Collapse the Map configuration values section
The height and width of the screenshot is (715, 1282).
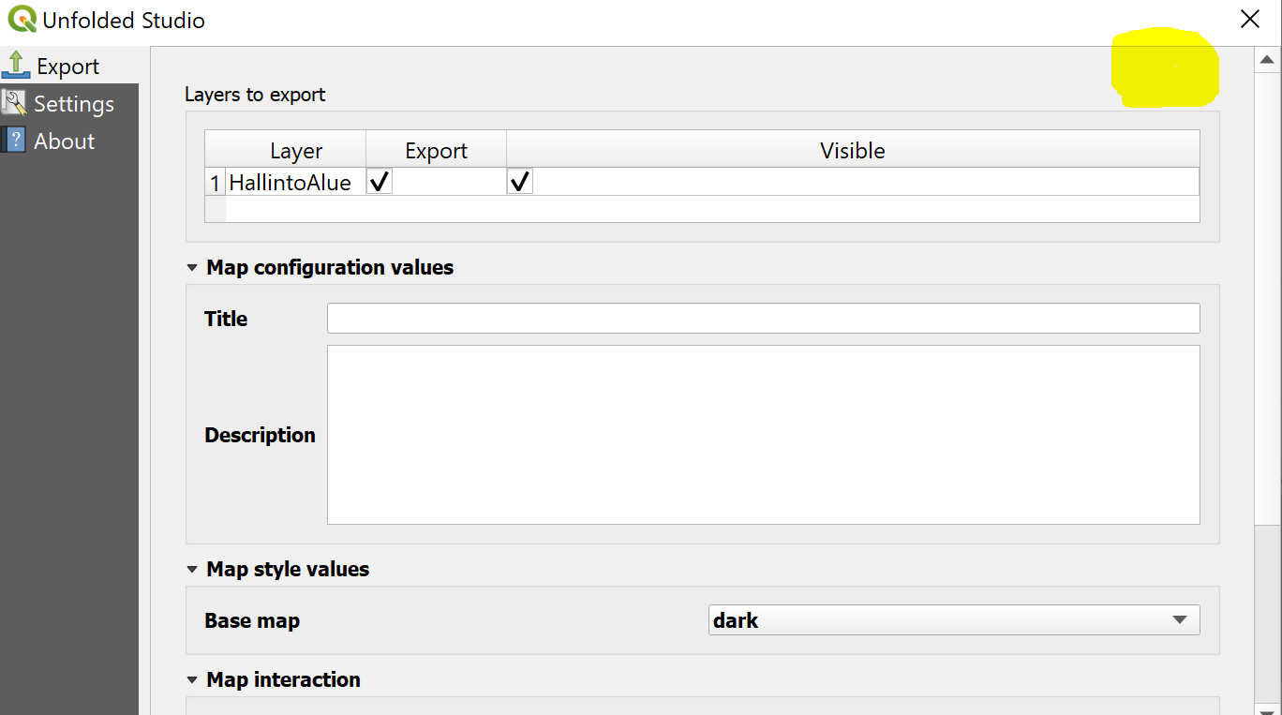coord(191,267)
